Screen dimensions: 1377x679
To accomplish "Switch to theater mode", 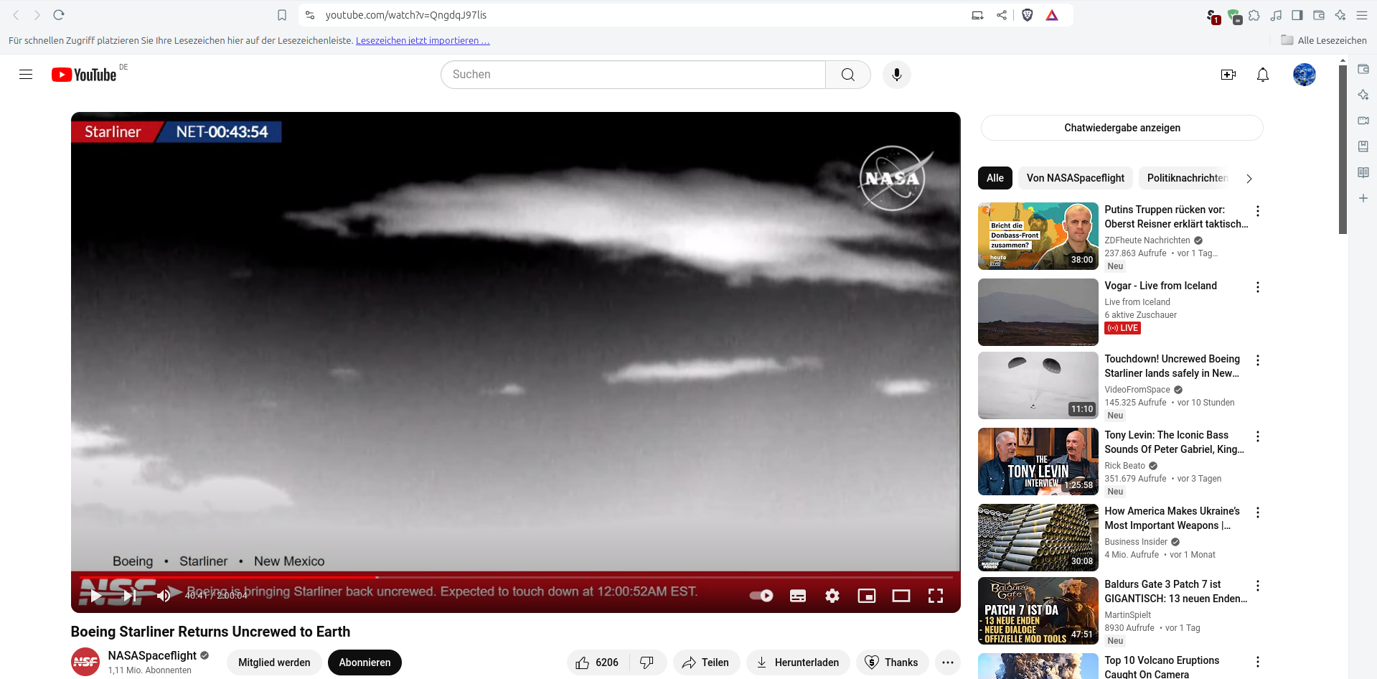I will pyautogui.click(x=901, y=596).
